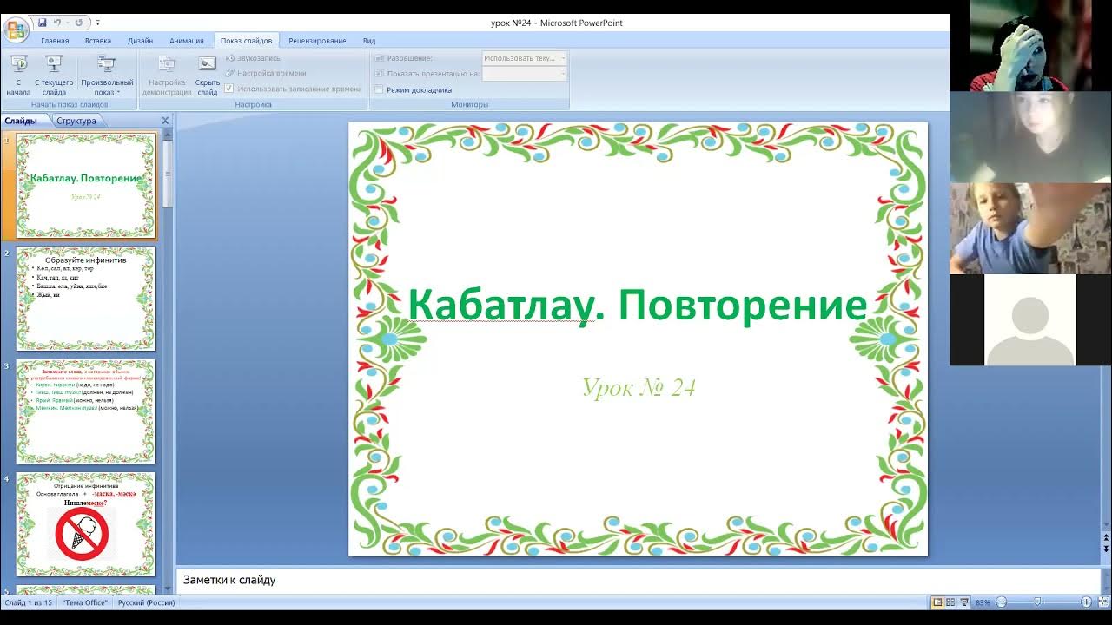
Task: Open Произвольный показ custom show menu
Action: point(107,76)
